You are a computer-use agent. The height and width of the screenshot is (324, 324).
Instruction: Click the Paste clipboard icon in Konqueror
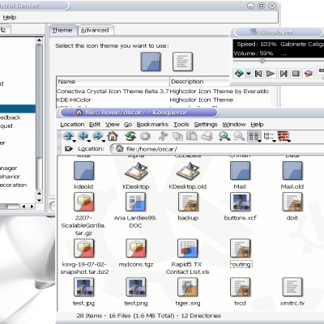coord(192,136)
